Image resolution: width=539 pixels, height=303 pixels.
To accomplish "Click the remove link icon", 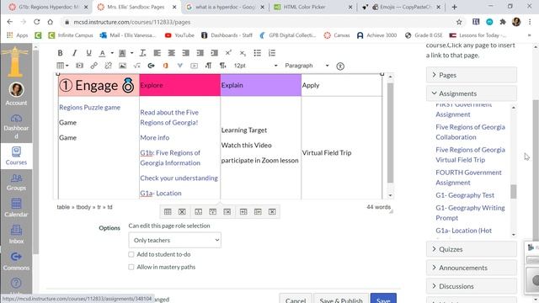I will pyautogui.click(x=109, y=66).
